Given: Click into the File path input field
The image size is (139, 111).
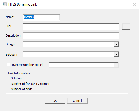Looking at the screenshot, I should coord(71,26).
